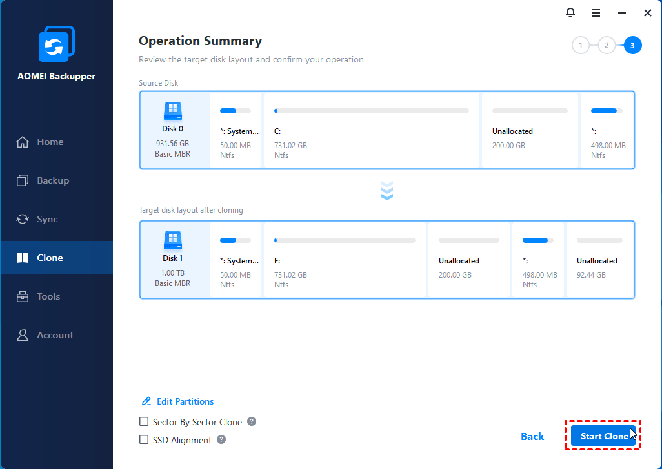Open notifications bell icon
The image size is (662, 469).
(x=570, y=13)
